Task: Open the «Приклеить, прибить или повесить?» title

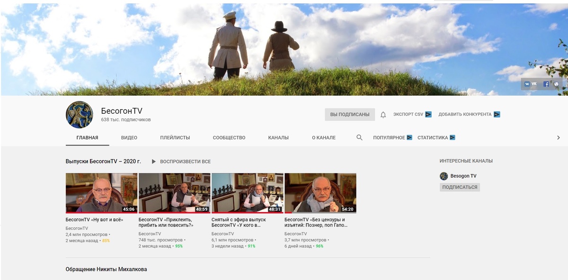Action: tap(166, 223)
